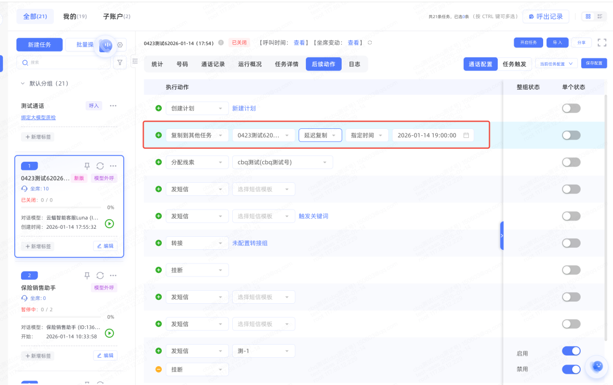Screen dimensions: 613x385
Task: Turn off the 启用 toggle for 测-1 row
Action: pyautogui.click(x=571, y=351)
